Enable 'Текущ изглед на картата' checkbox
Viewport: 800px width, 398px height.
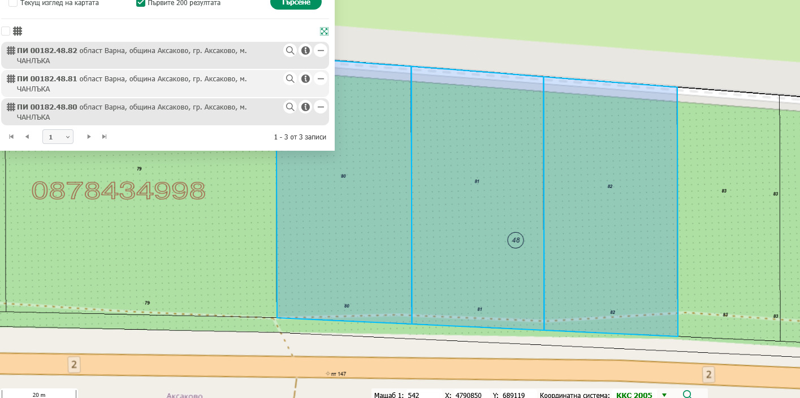click(13, 3)
